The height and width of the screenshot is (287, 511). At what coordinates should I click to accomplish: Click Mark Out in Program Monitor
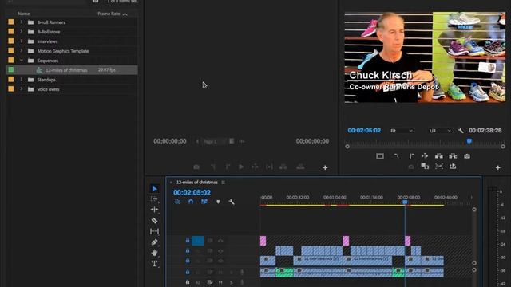point(411,156)
